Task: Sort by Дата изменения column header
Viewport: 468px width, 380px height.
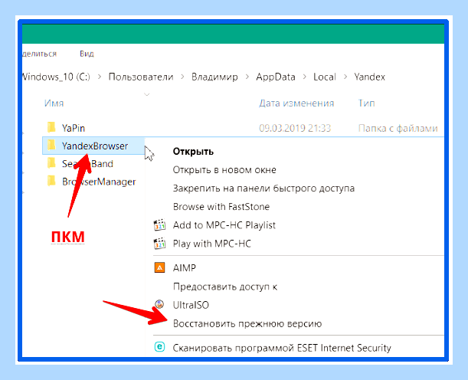Action: pos(296,103)
